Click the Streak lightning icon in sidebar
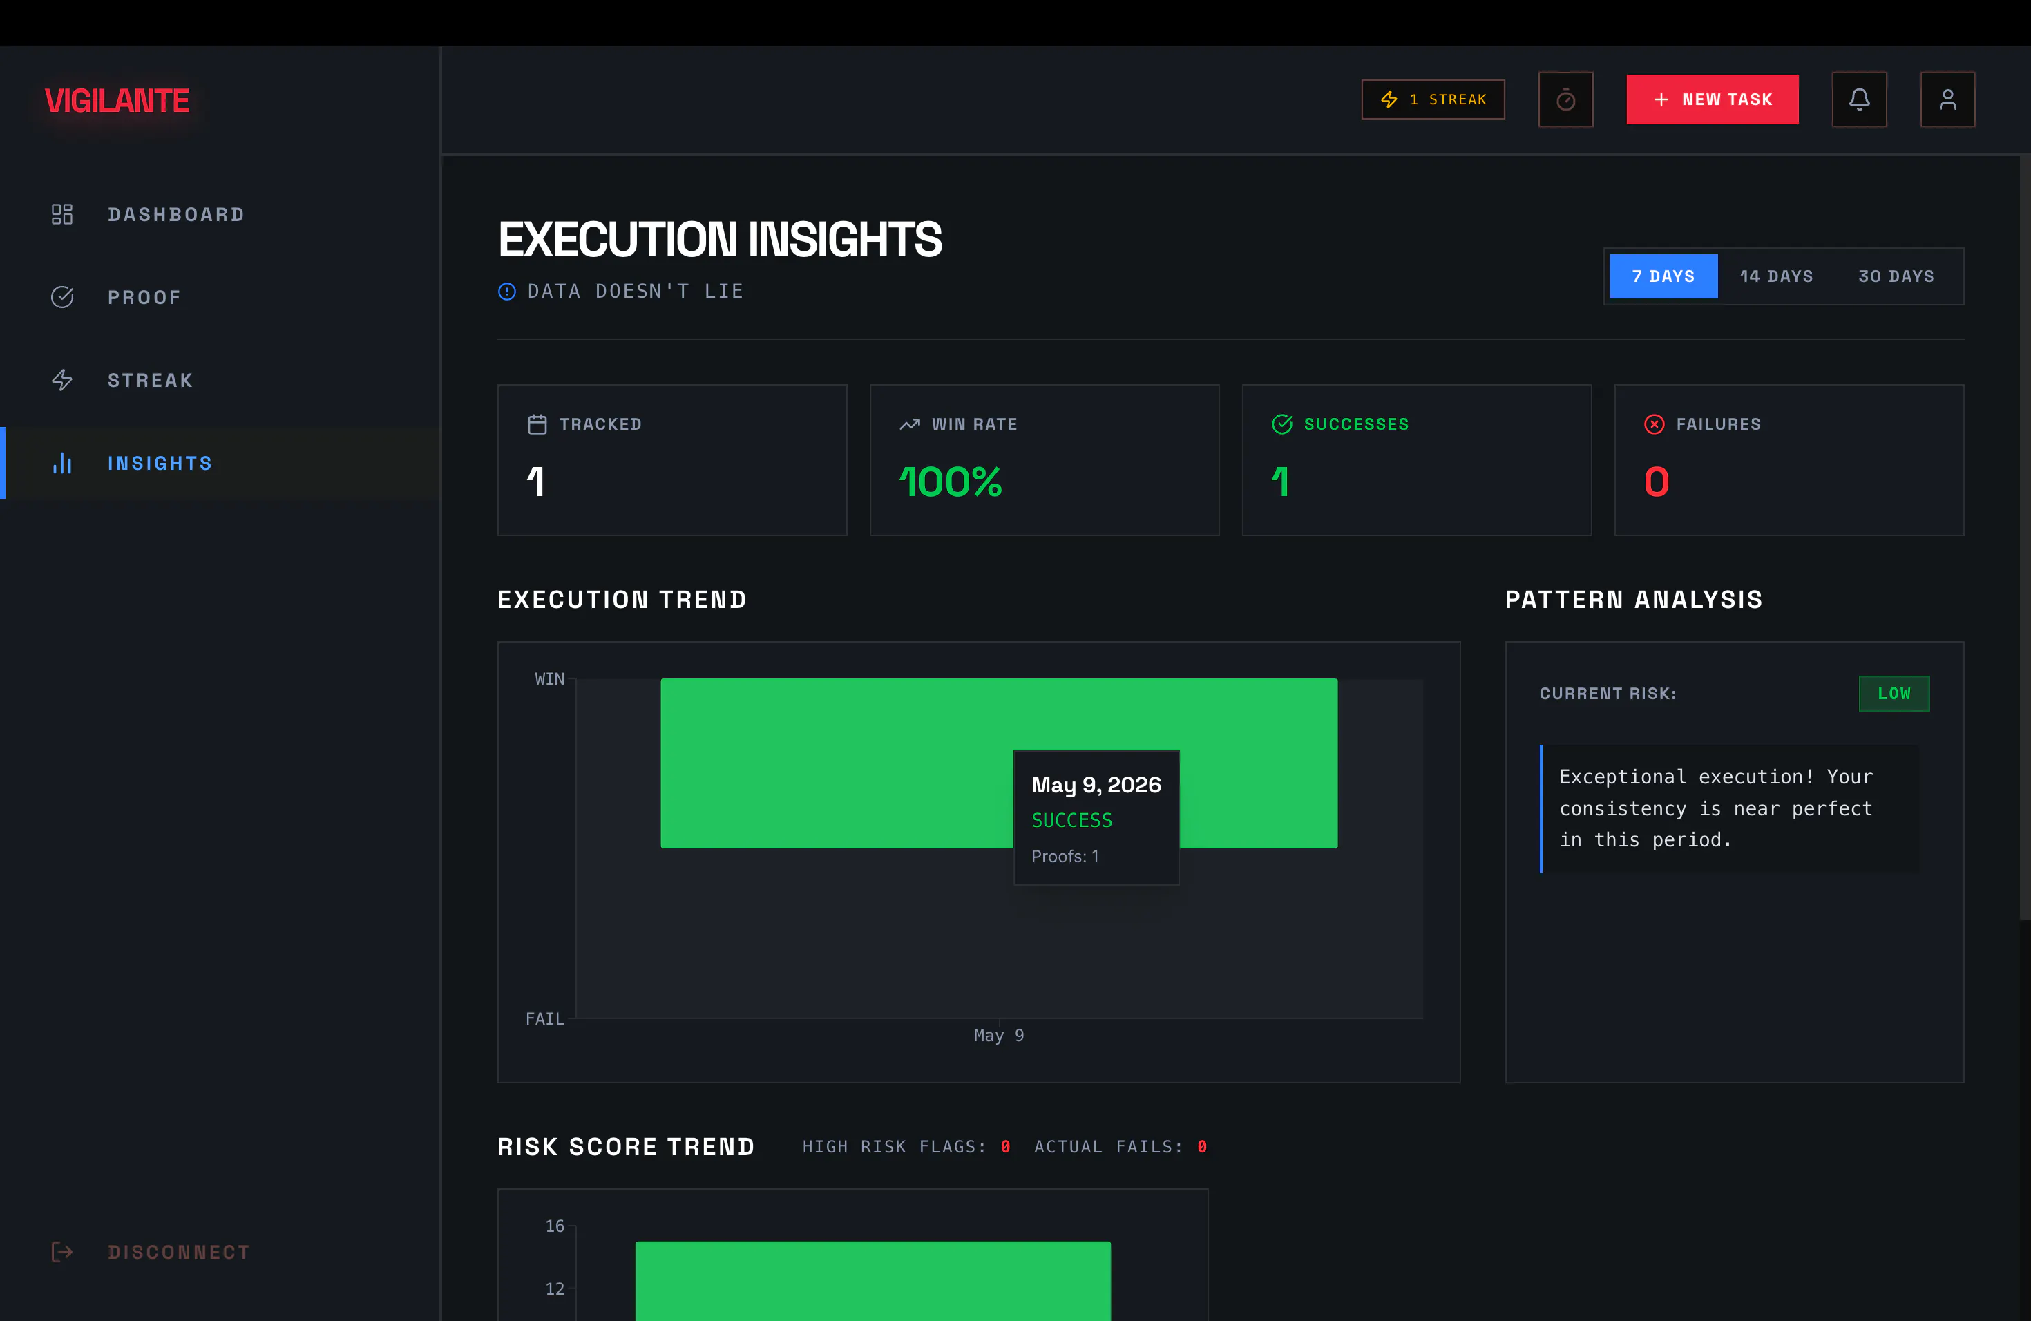 (61, 380)
